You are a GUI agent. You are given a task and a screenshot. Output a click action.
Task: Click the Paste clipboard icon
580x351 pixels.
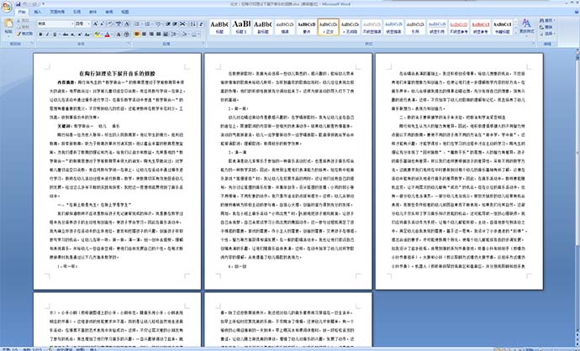(8, 24)
